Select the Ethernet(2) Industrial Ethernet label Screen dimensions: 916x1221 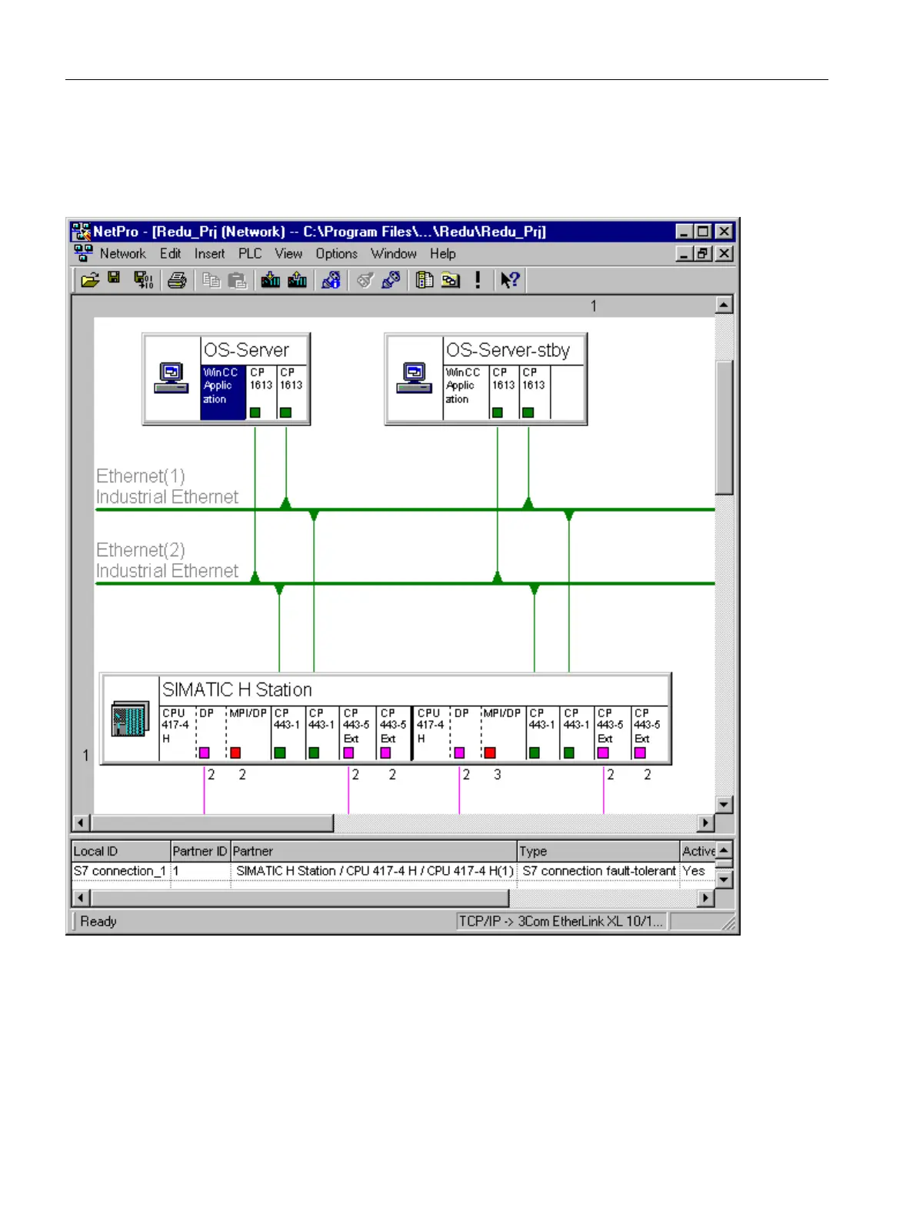pos(167,560)
